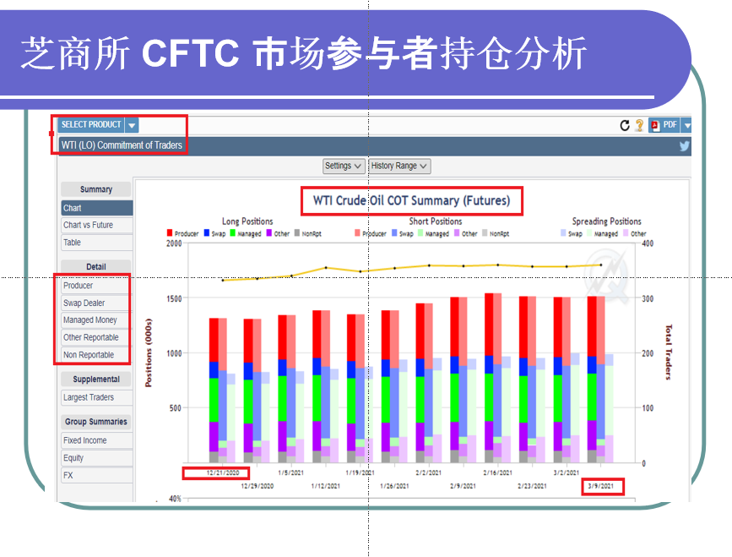732x557 pixels.
Task: Open the Swap Dealer detail view
Action: click(x=95, y=303)
